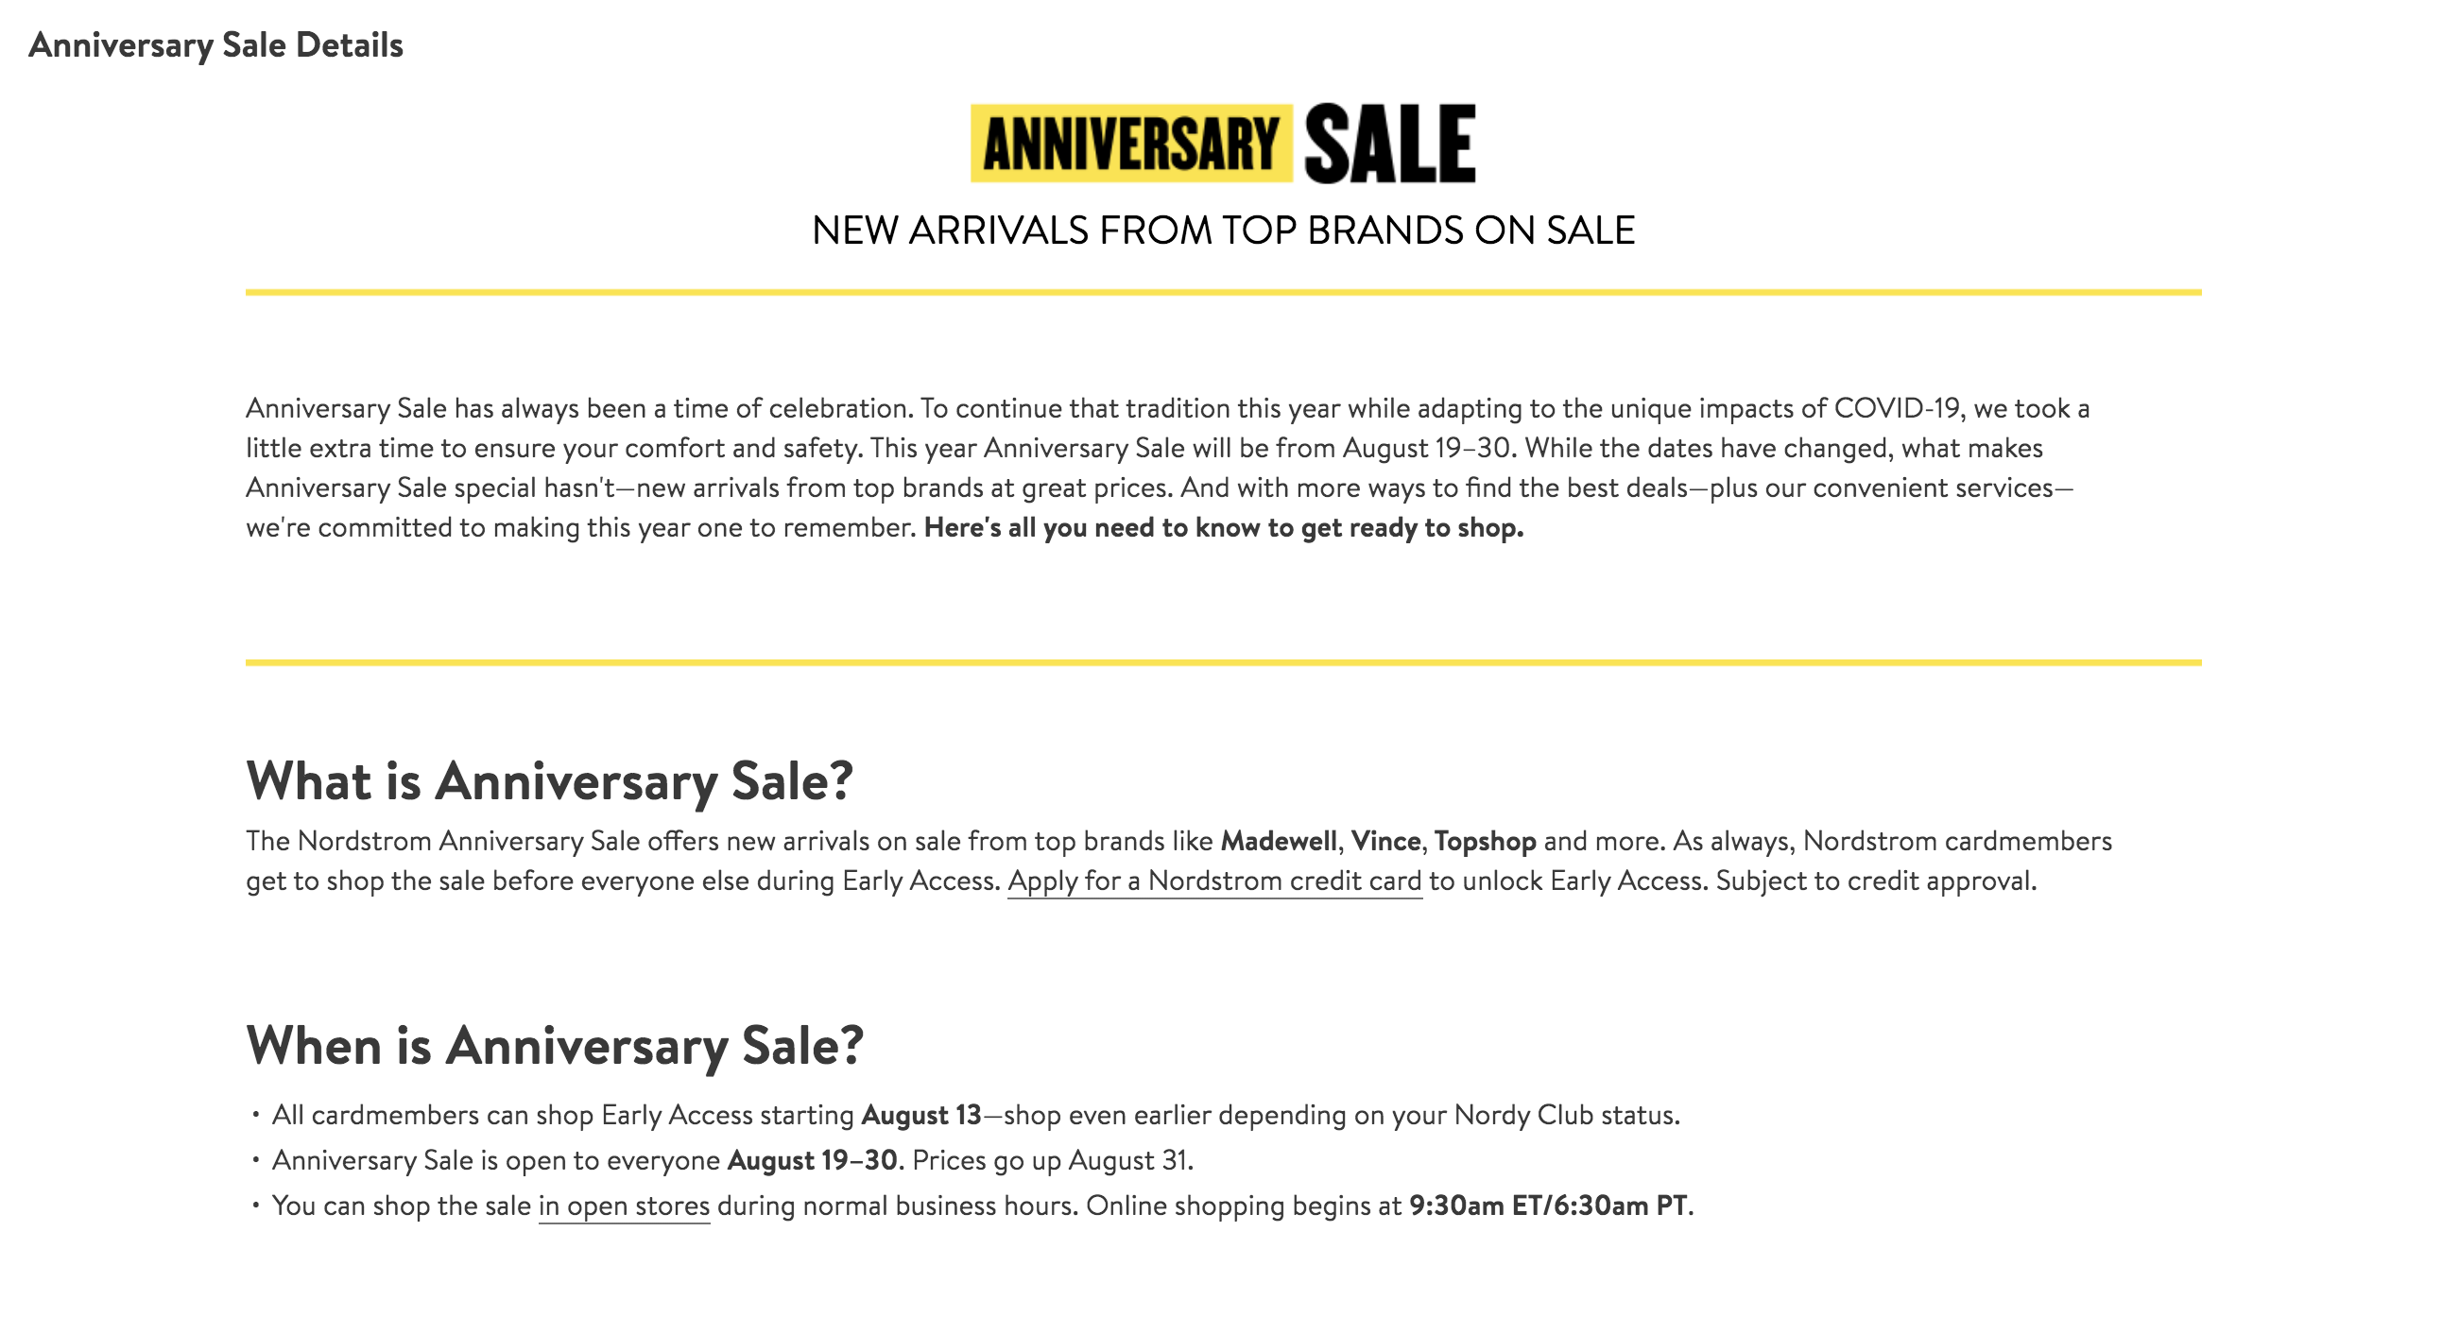Click the "What is Anniversary Sale?" heading
This screenshot has width=2442, height=1317.
coord(549,781)
